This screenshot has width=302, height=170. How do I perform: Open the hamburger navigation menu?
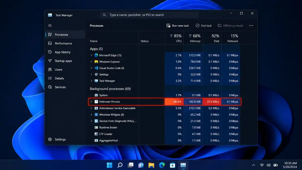[50, 25]
